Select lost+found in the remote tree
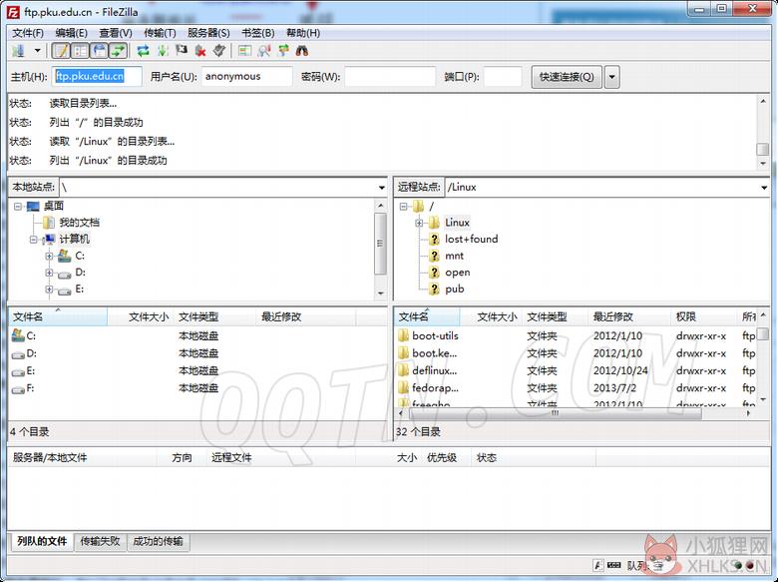 point(472,240)
